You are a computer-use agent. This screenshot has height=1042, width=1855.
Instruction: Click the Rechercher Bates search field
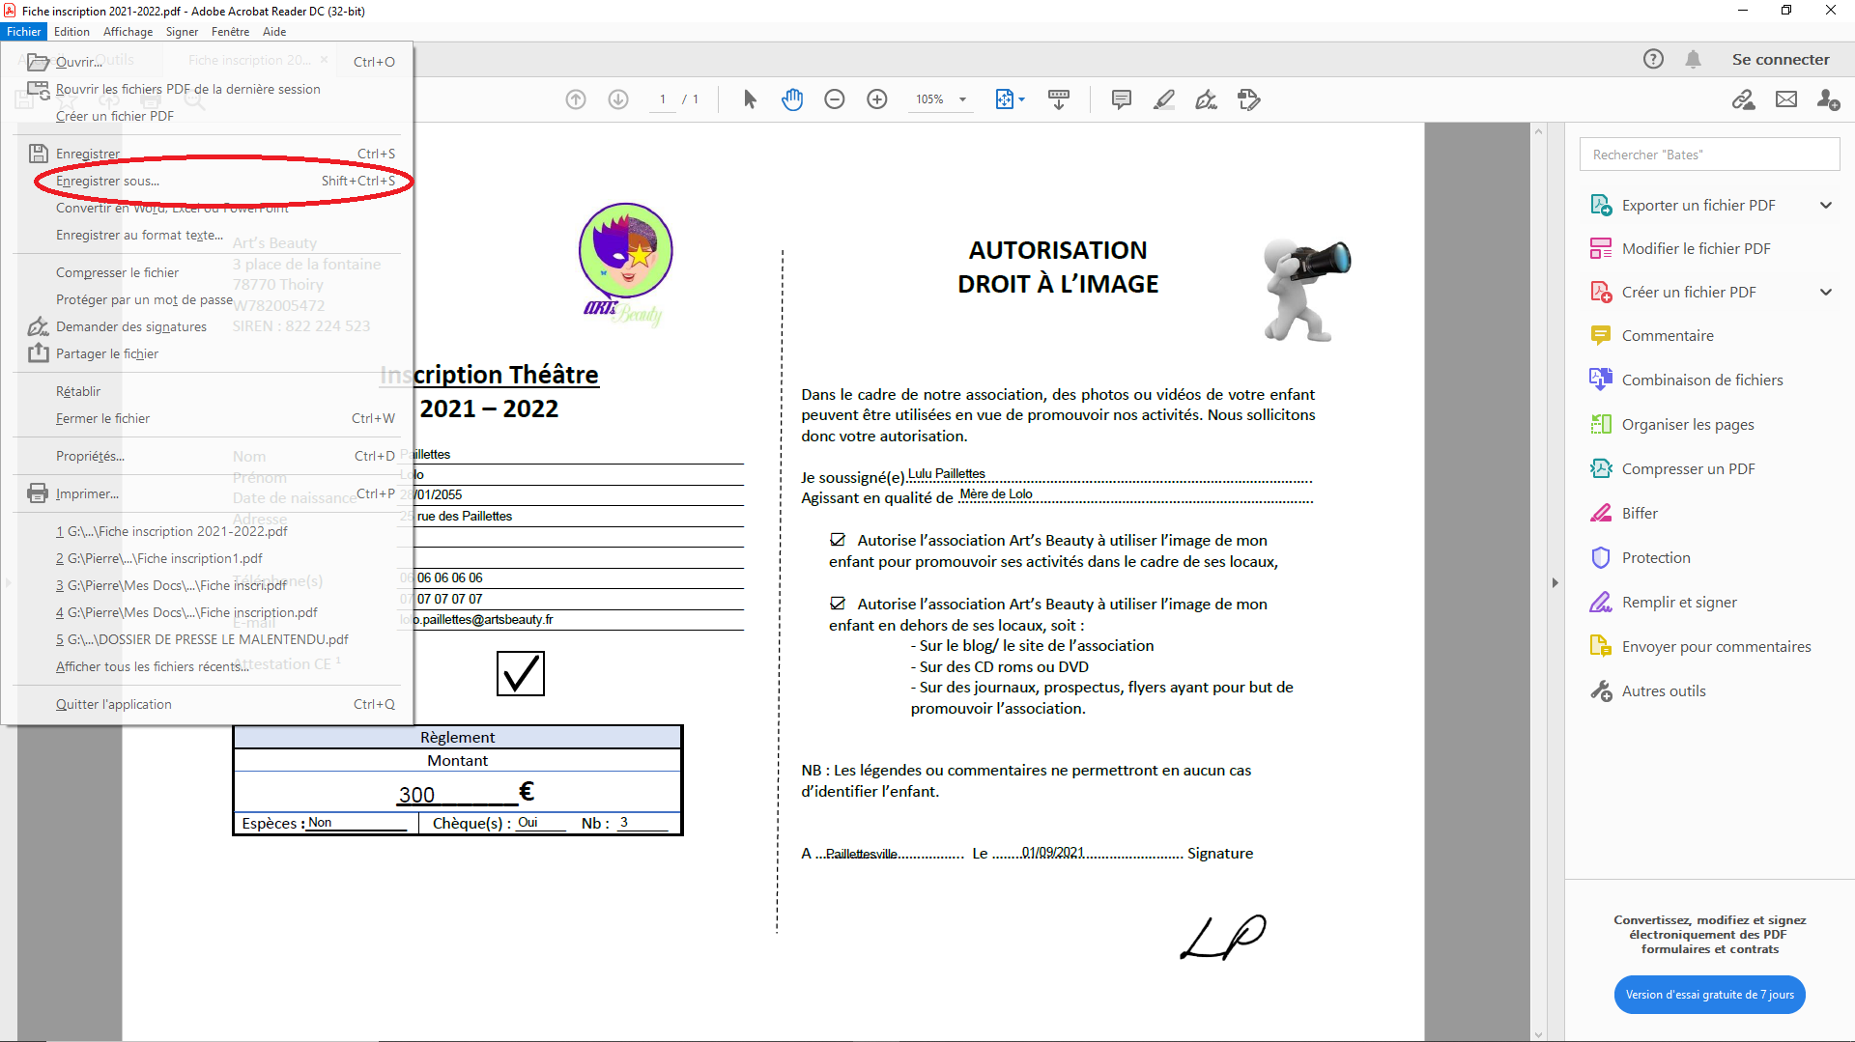(x=1709, y=155)
